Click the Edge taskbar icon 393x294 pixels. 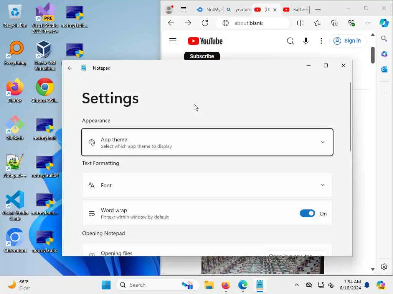click(x=243, y=285)
